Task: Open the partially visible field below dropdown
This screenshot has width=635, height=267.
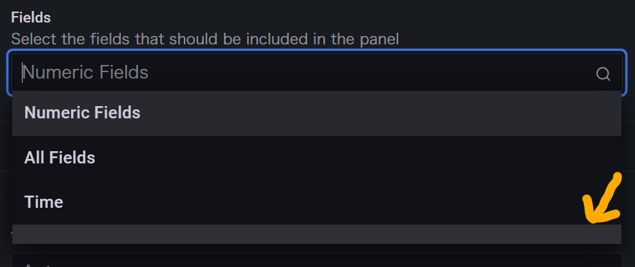Action: (x=317, y=260)
